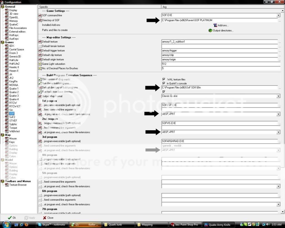
Task: Open the QuakeC settings icon
Action: 7,24
